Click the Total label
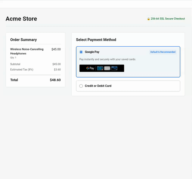Screen dimensions: 192x179 pyautogui.click(x=14, y=80)
